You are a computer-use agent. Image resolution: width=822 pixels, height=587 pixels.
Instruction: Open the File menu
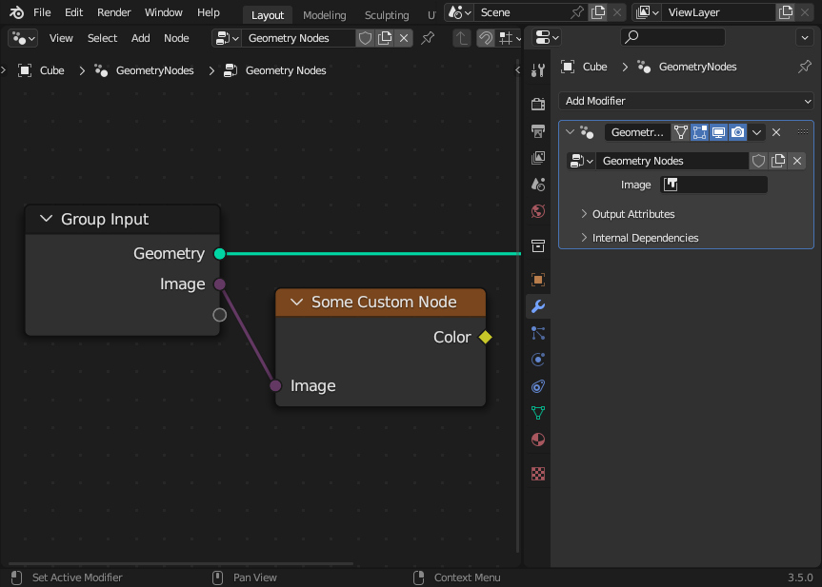click(x=42, y=12)
